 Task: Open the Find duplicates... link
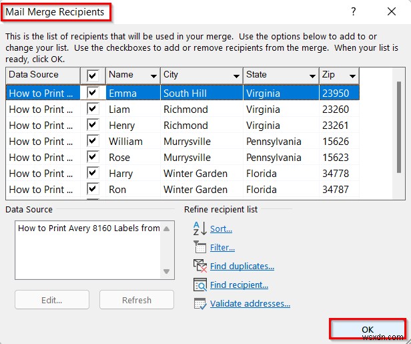tap(242, 266)
